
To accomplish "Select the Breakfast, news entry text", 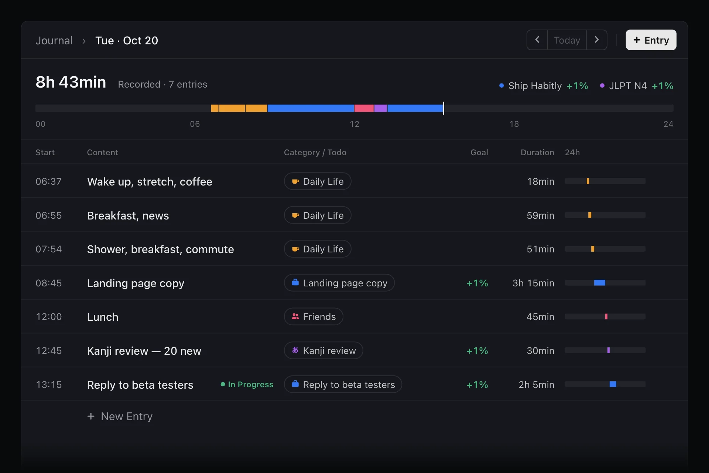I will 128,215.
